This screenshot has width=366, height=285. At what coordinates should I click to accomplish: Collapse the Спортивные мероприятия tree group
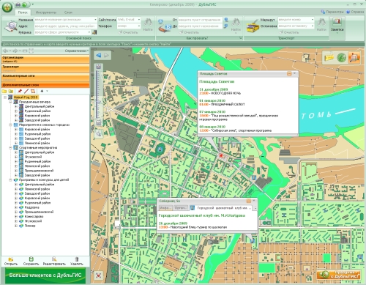10,148
